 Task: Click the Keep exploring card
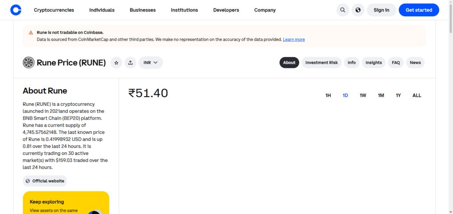[66, 203]
